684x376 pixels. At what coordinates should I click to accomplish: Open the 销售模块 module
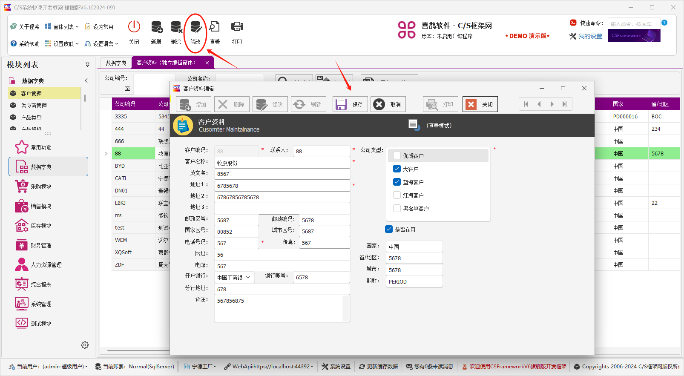click(48, 206)
